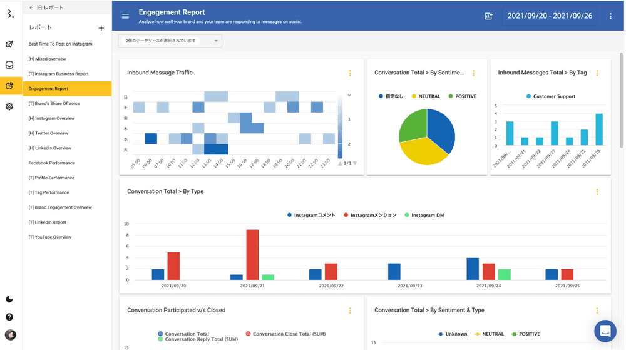This screenshot has width=626, height=355.
Task: Select Best Time To Post on Instagram report
Action: (x=60, y=44)
